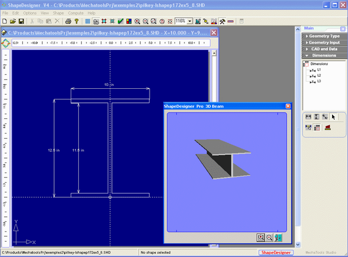Click the ShapeDesigner button in status bar
This screenshot has height=257, width=348.
click(x=276, y=252)
